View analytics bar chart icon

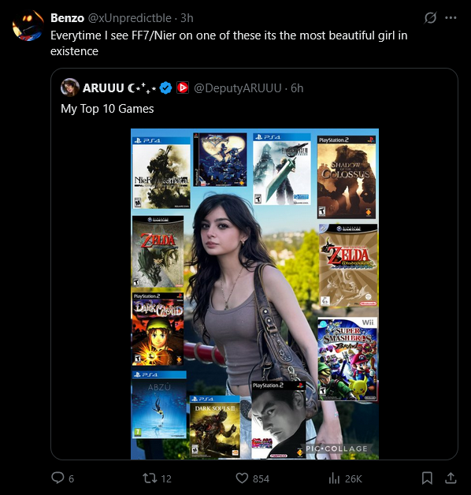pyautogui.click(x=334, y=478)
